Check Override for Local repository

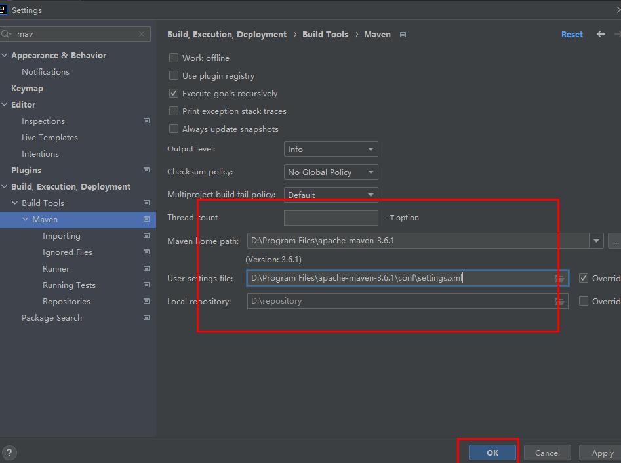point(584,301)
